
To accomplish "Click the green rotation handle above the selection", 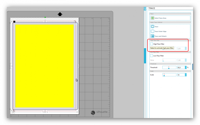I will tap(45, 17).
